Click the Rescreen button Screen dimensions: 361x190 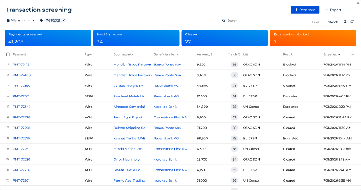(305, 10)
